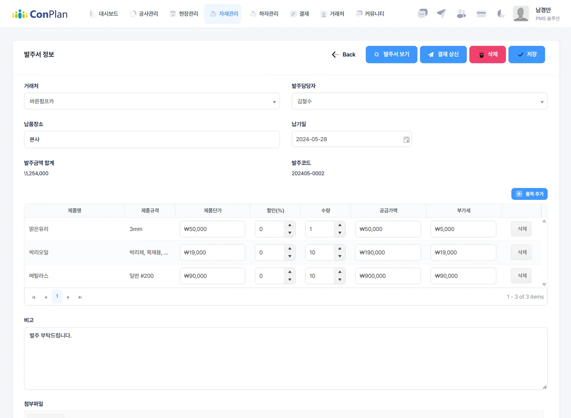Go to first page of items grid

click(x=34, y=297)
